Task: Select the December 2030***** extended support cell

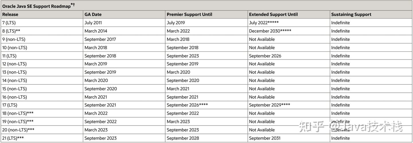Action: pos(270,31)
